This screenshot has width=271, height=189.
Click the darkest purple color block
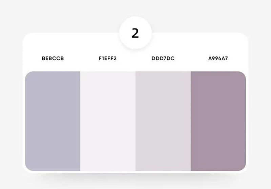[218, 121]
